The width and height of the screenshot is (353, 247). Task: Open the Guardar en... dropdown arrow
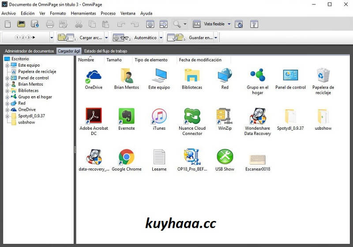216,37
